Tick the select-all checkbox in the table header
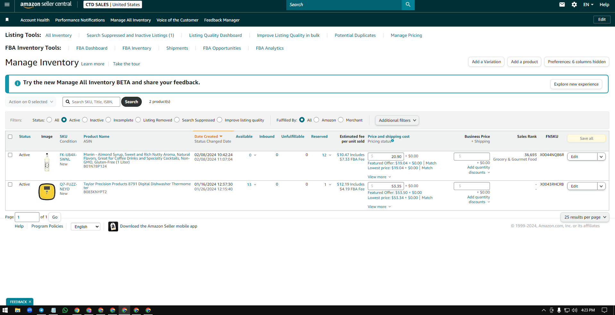The width and height of the screenshot is (615, 315). pyautogui.click(x=10, y=137)
